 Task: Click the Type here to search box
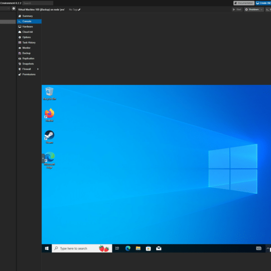82,248
